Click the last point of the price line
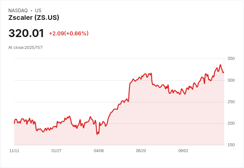The height and width of the screenshot is (168, 244). point(224,72)
